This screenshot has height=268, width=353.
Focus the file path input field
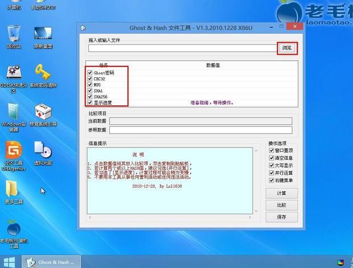183,48
